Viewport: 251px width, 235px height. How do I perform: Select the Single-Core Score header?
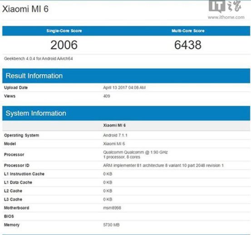pos(64,31)
